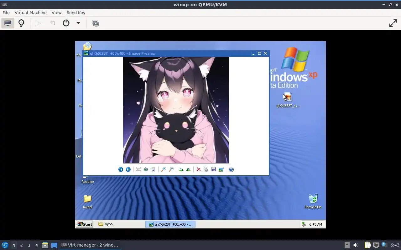Switch to workspace 3
401x250 pixels.
coord(29,245)
